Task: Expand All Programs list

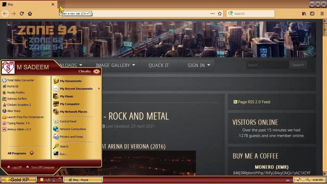Action: [20, 153]
